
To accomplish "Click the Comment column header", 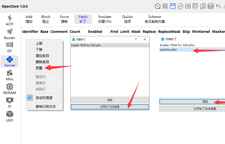I will pos(59,31).
